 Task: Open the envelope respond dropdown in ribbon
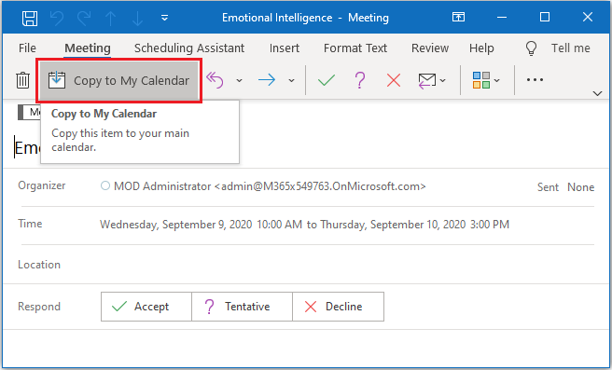coord(432,80)
